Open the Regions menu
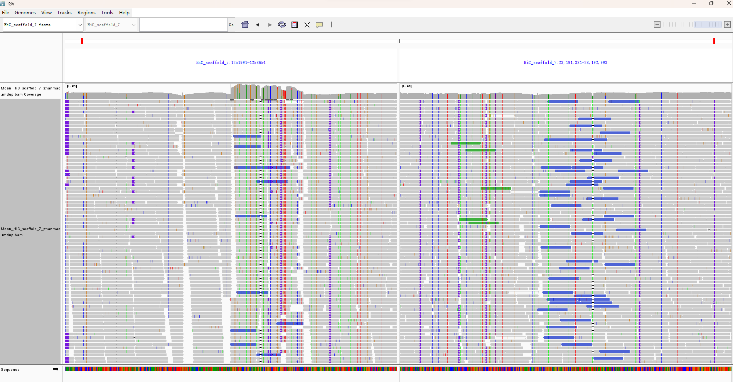Viewport: 733px width, 382px height. point(86,13)
